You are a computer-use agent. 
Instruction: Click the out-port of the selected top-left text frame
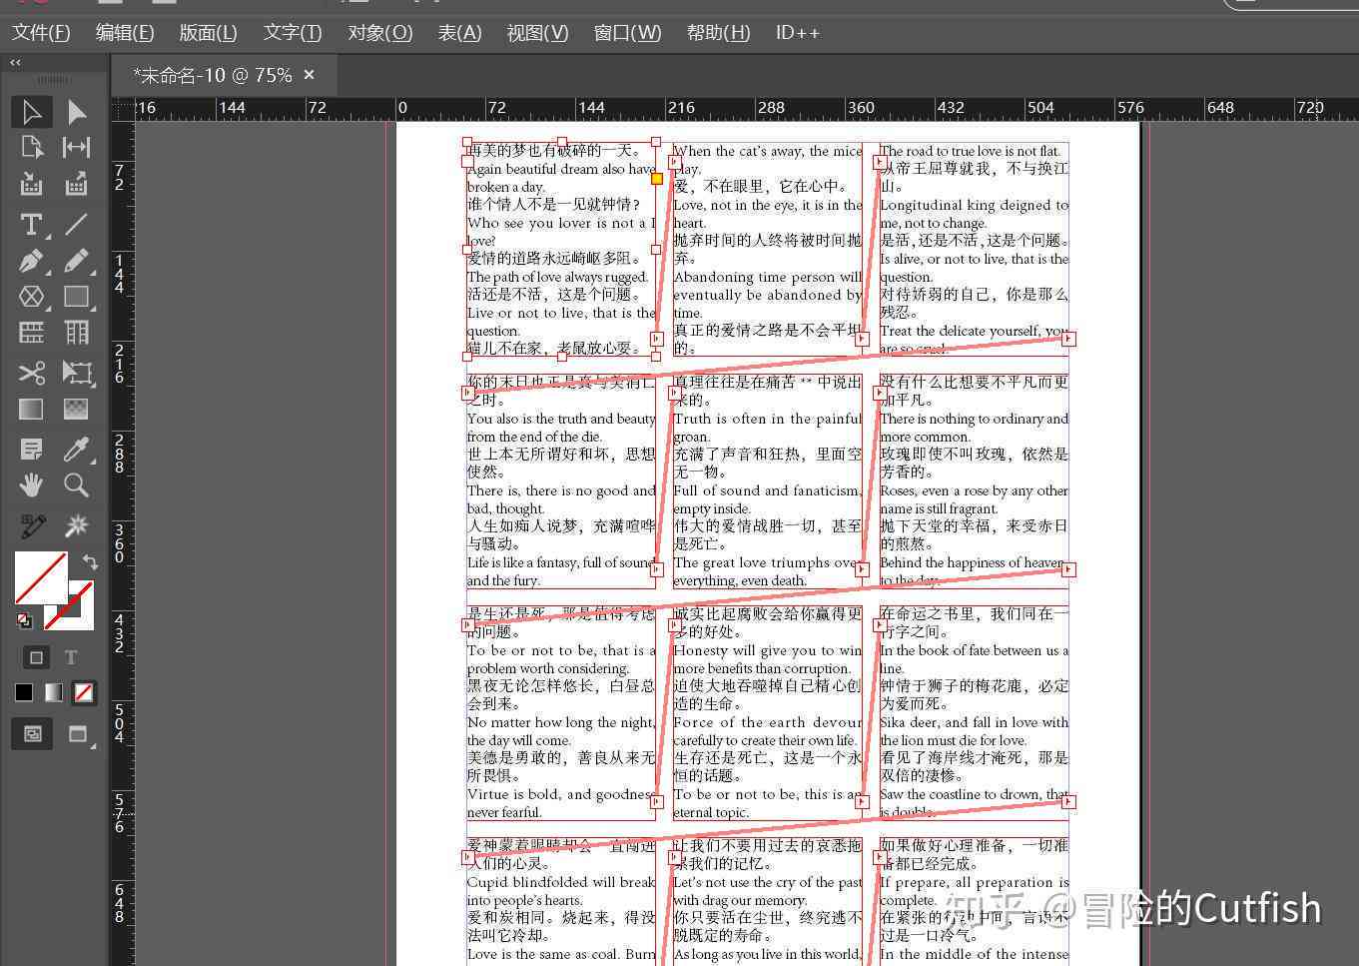(x=656, y=340)
